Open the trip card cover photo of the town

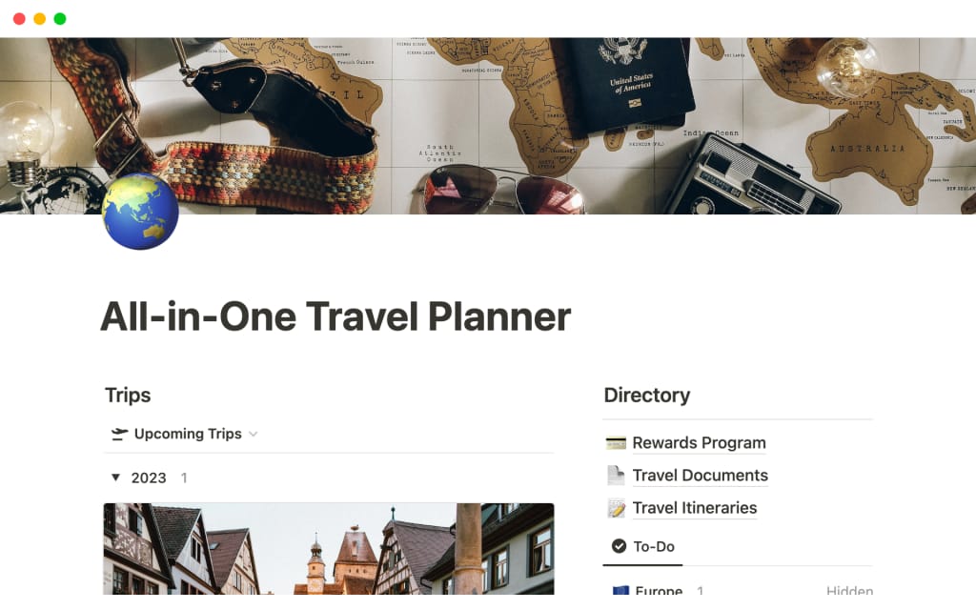pos(329,549)
